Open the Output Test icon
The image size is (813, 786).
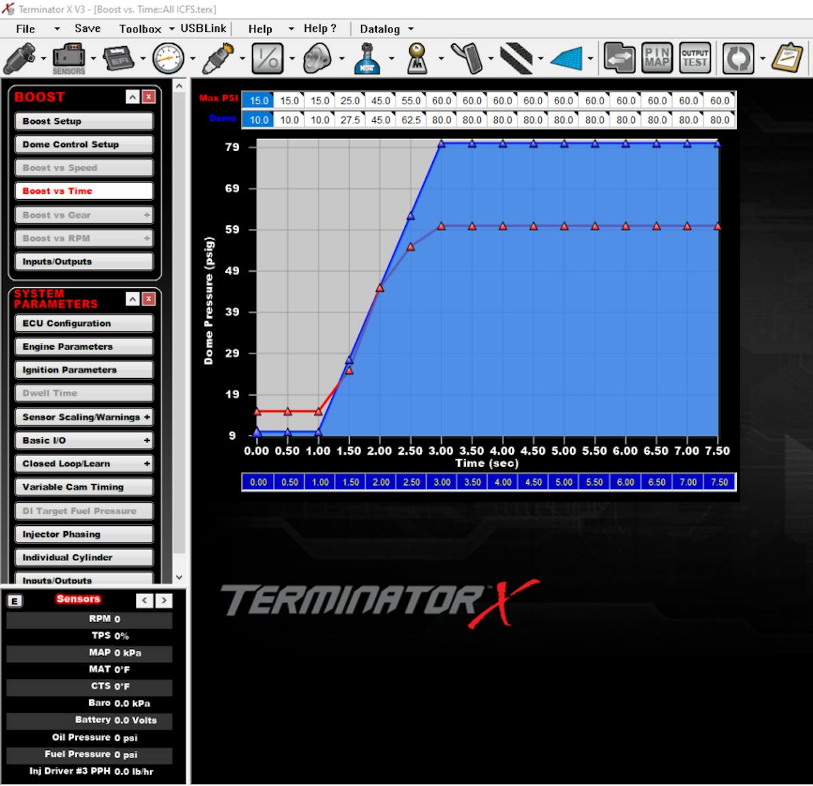click(x=694, y=58)
